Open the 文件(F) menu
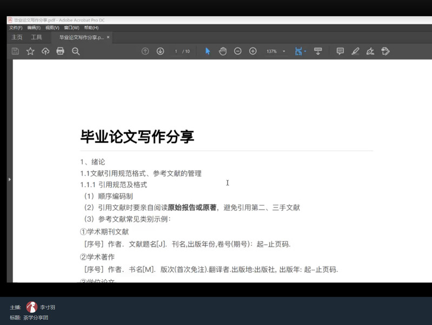This screenshot has height=325, width=432. point(16,28)
